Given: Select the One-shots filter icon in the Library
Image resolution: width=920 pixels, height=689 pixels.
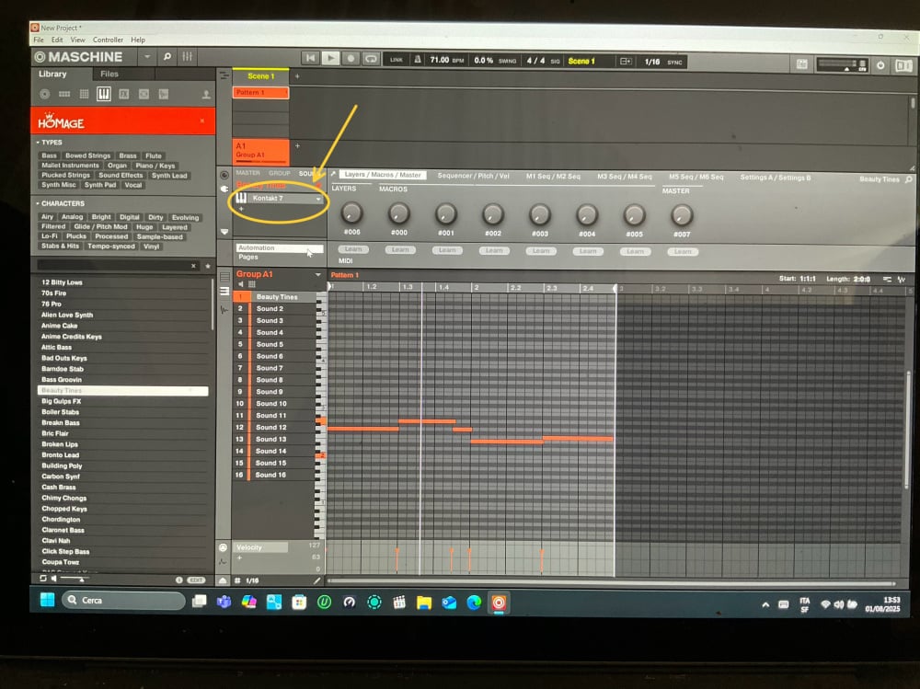Looking at the screenshot, I should click(x=164, y=94).
